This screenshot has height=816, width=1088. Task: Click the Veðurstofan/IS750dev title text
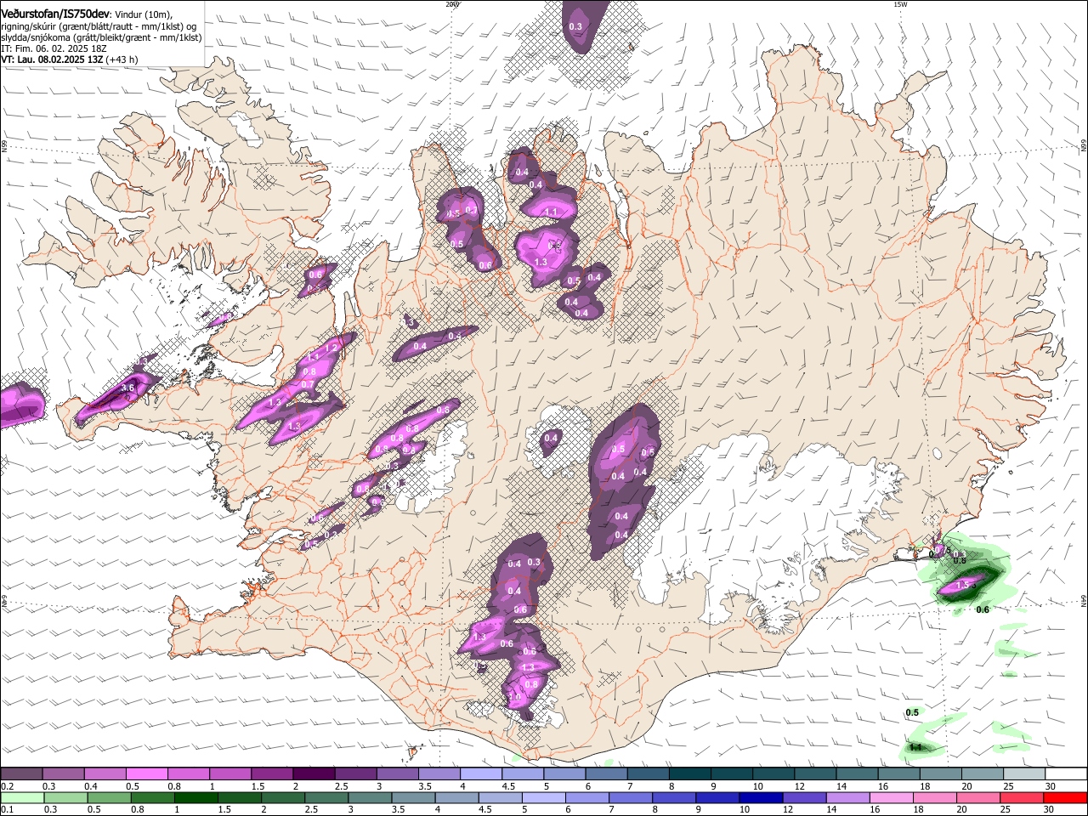click(55, 14)
